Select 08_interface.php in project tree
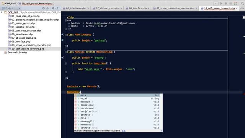The height and width of the screenshot is (138, 245). pos(21,41)
